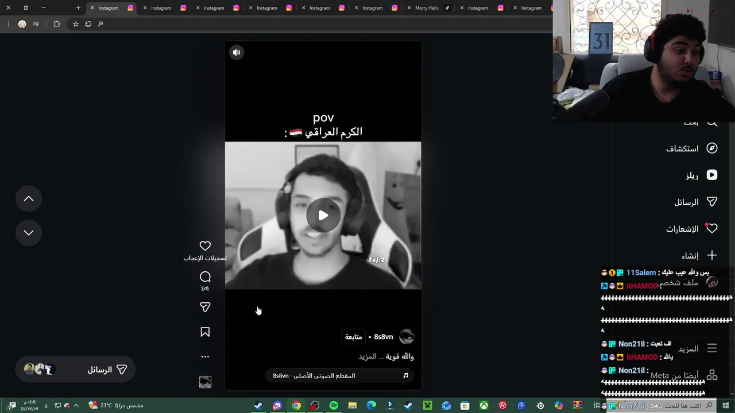The height and width of the screenshot is (413, 735).
Task: Open the reel's three-dot more options
Action: coord(205,357)
